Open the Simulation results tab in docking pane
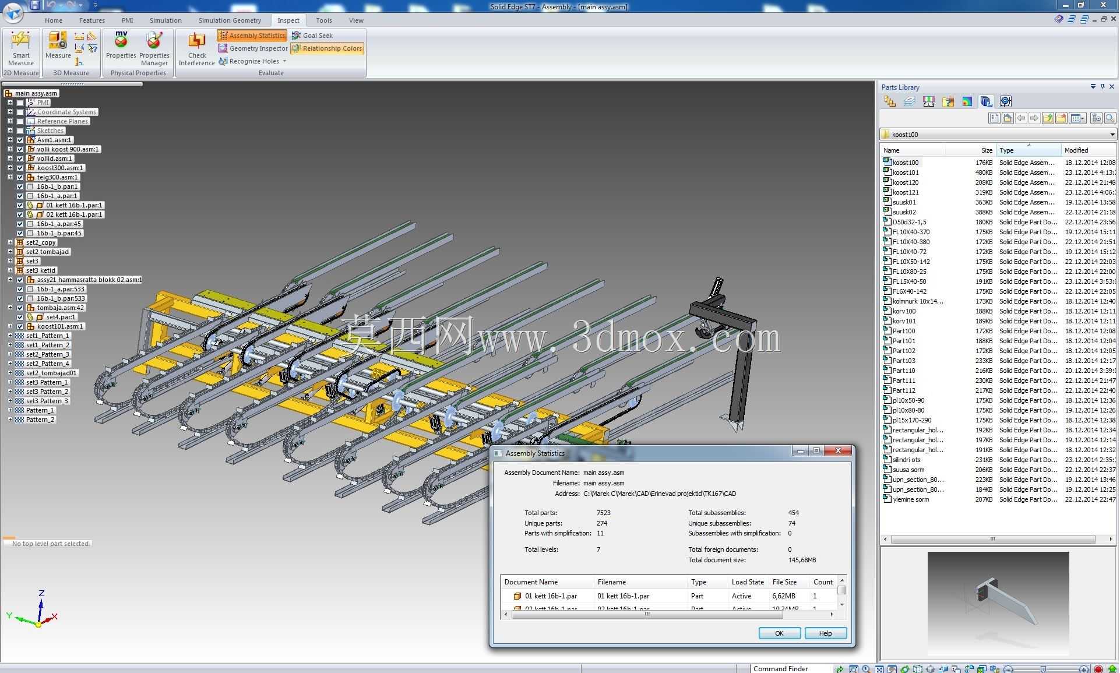This screenshot has height=673, width=1120. 967,102
